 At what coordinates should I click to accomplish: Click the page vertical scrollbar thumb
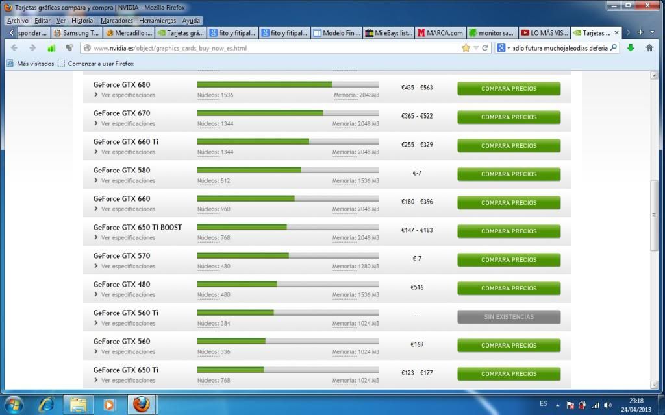click(653, 215)
